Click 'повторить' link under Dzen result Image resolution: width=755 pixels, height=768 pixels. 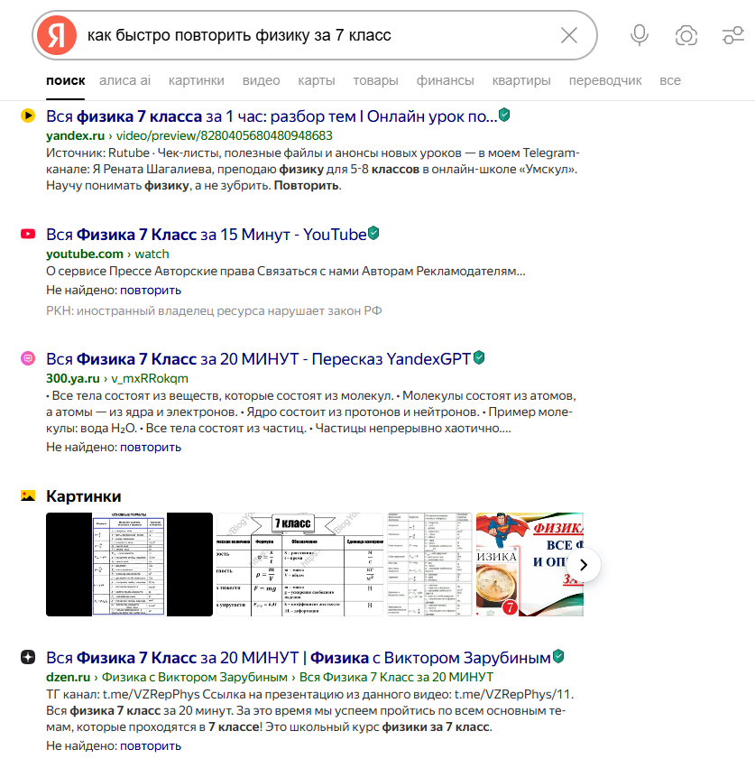[x=151, y=746]
